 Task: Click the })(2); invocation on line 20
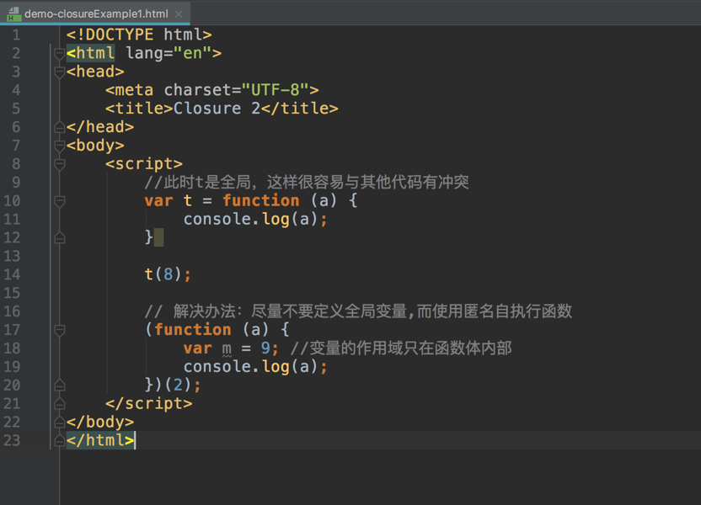click(x=173, y=385)
